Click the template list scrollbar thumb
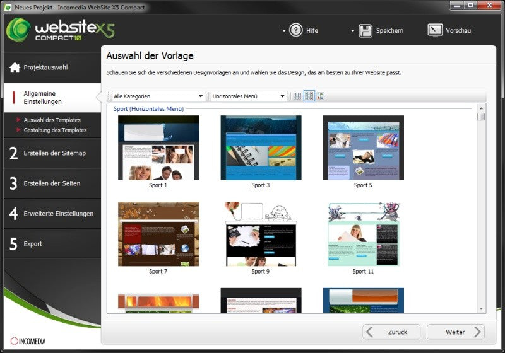The image size is (505, 353). point(481,117)
